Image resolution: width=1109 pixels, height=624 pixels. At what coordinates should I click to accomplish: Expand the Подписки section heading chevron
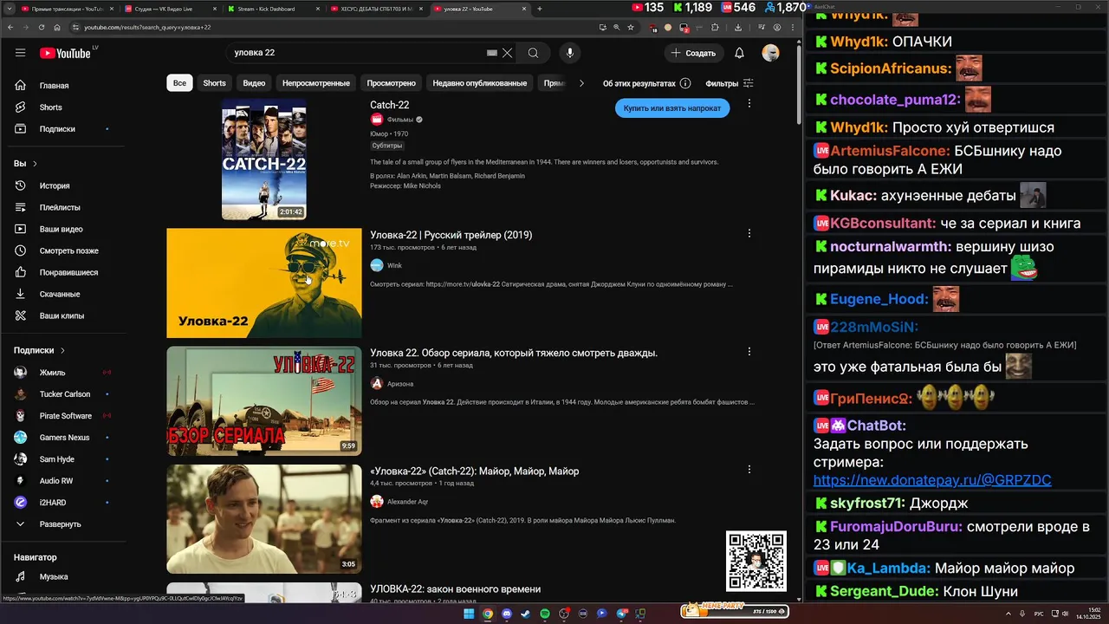click(62, 350)
